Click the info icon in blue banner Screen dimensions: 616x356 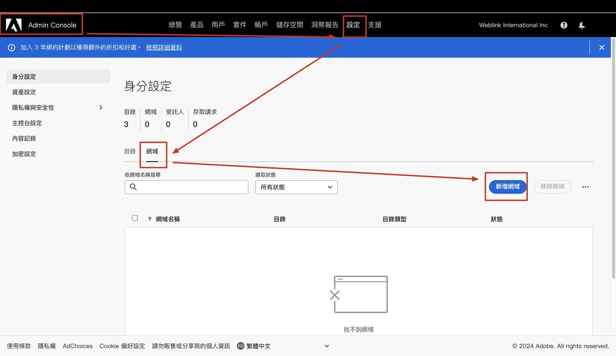click(x=12, y=48)
